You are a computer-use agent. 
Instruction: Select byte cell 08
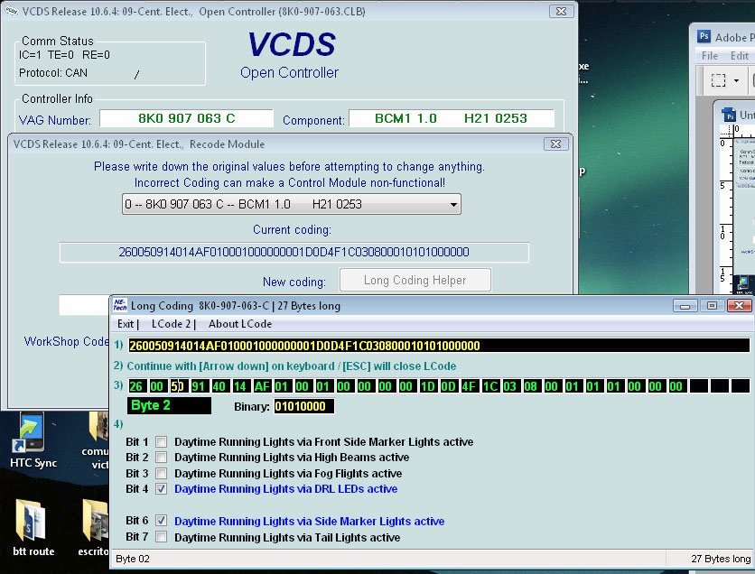[x=531, y=386]
